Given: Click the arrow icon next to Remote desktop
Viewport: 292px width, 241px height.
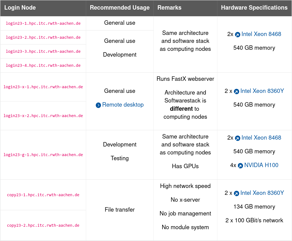Looking at the screenshot, I should [99, 105].
